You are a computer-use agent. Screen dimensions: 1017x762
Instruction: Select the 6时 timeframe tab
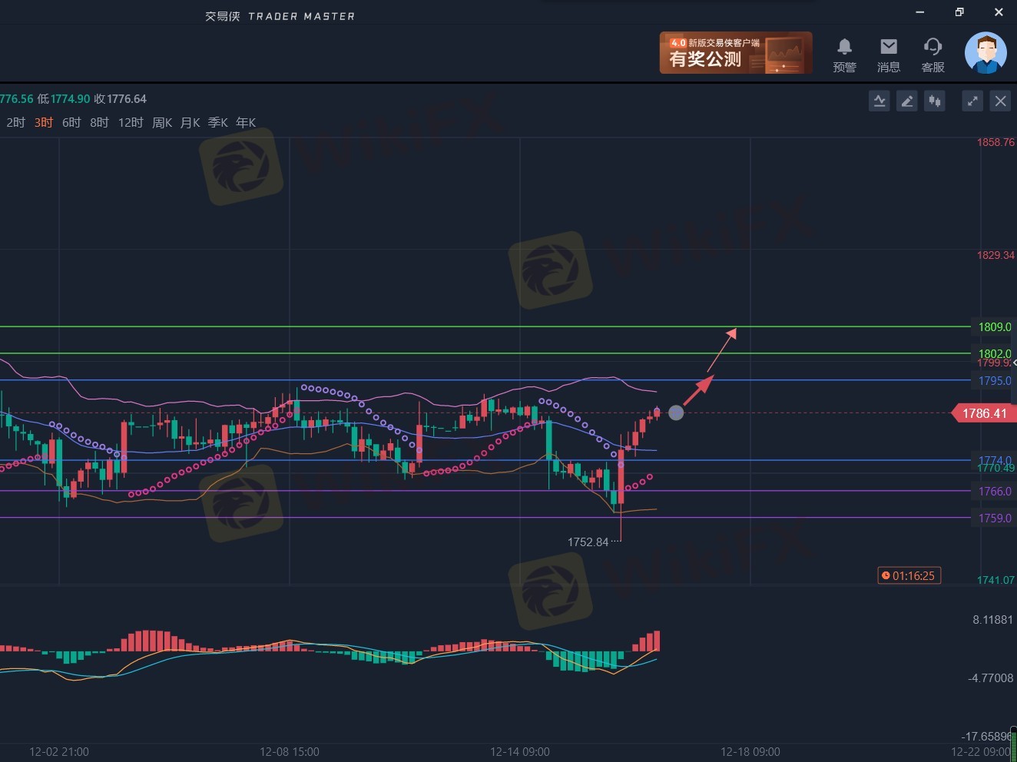click(71, 123)
